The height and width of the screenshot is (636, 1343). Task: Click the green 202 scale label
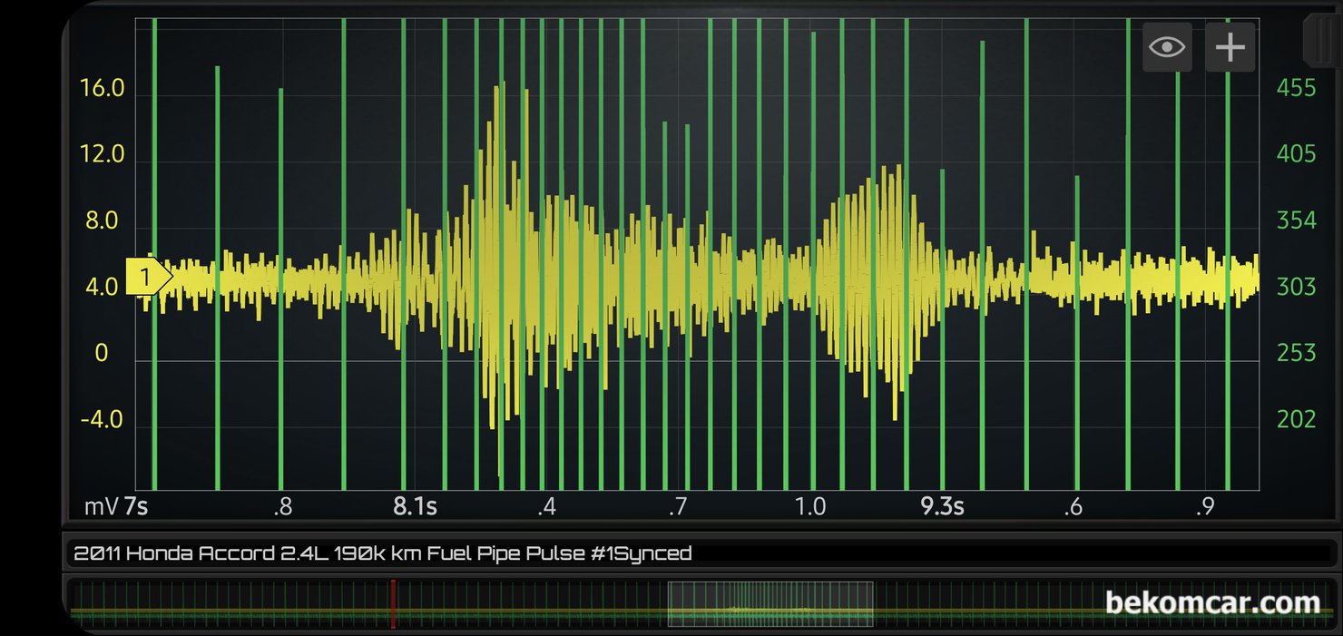1296,419
